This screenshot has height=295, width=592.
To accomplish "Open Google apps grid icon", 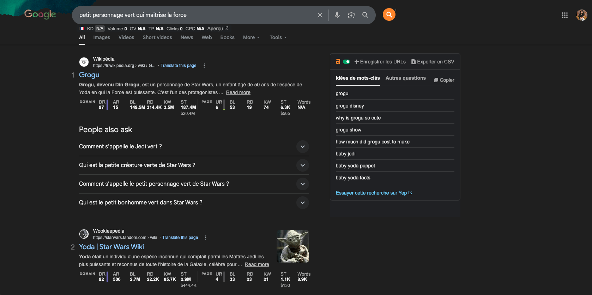I will (565, 15).
